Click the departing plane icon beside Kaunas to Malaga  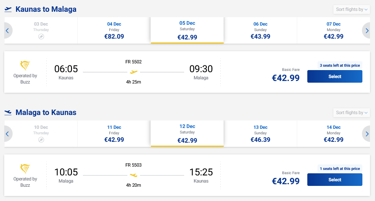coord(8,9)
